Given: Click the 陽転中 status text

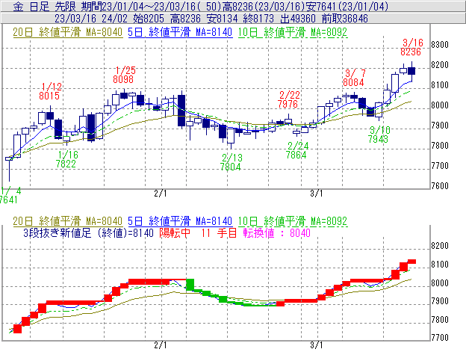Looking at the screenshot, I should tap(175, 232).
